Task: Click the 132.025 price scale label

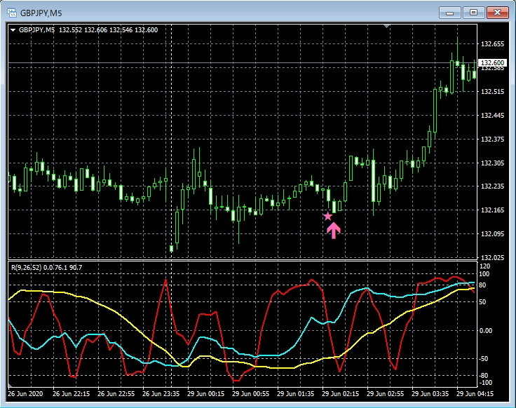Action: (x=494, y=257)
